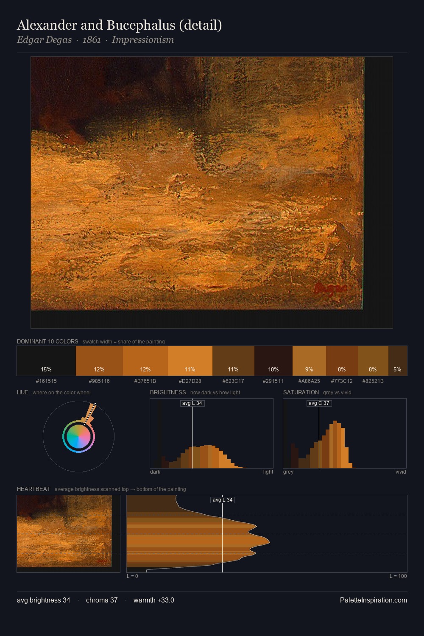Click the BRIGHTNESS section heading
The height and width of the screenshot is (636, 424).
click(x=168, y=392)
